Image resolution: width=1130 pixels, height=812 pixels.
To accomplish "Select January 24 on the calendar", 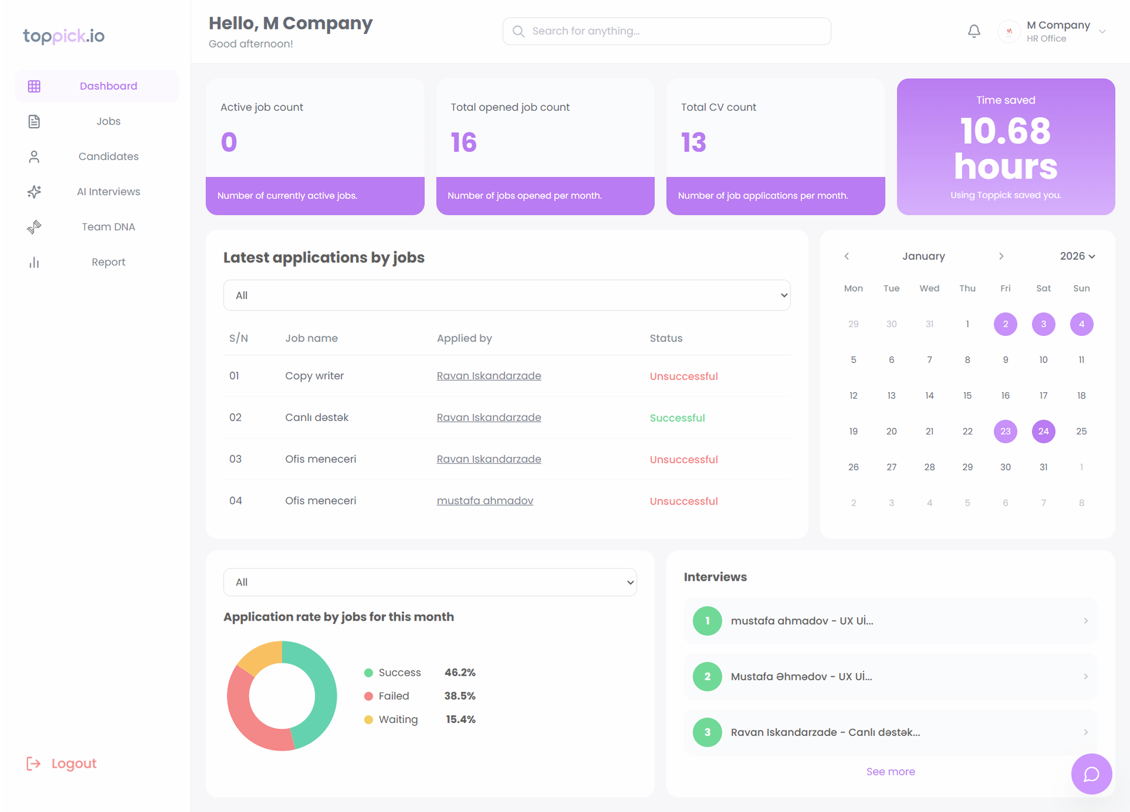I will [1043, 431].
